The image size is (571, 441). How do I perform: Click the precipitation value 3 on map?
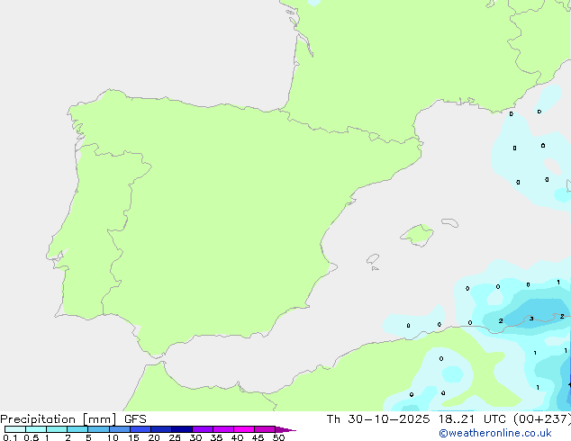pyautogui.click(x=531, y=319)
